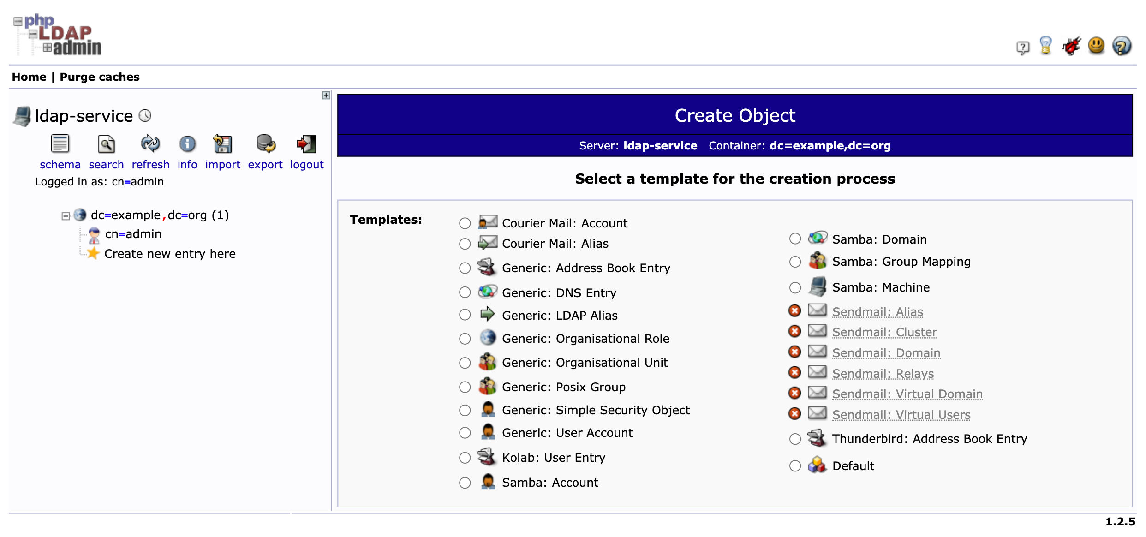Click the info text link
The height and width of the screenshot is (537, 1146).
tap(187, 165)
